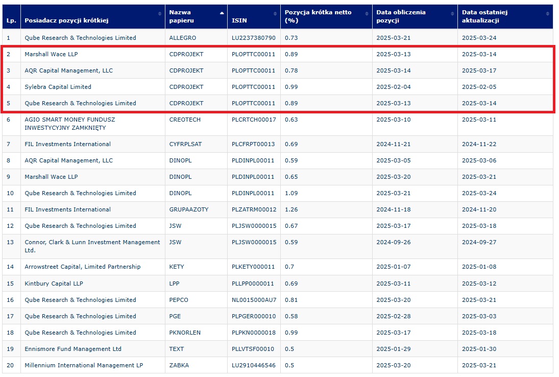The height and width of the screenshot is (377, 559).
Task: Select the Sylebra Capital Limited cell
Action: click(x=58, y=87)
